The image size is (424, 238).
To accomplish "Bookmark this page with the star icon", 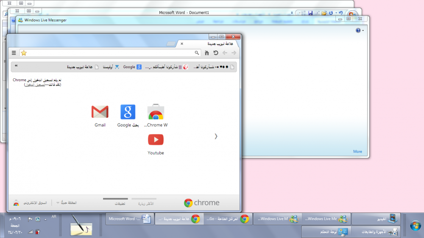I will pyautogui.click(x=24, y=53).
